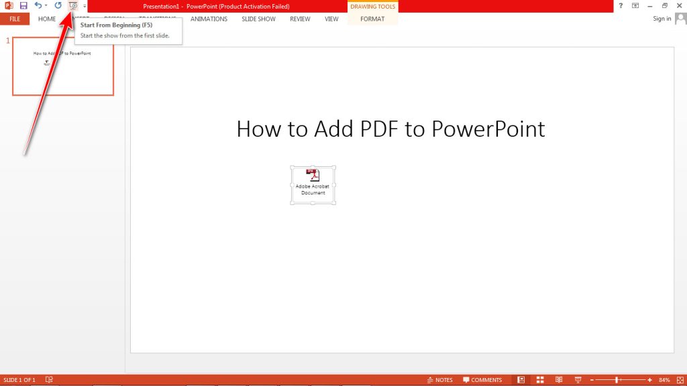Open the Comments pane
Screen dimensions: 687x386
(484, 379)
